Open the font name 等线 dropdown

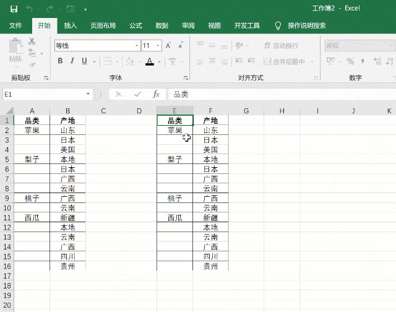[x=137, y=46]
